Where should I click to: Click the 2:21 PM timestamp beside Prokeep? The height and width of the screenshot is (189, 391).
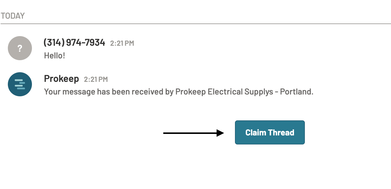pyautogui.click(x=96, y=79)
